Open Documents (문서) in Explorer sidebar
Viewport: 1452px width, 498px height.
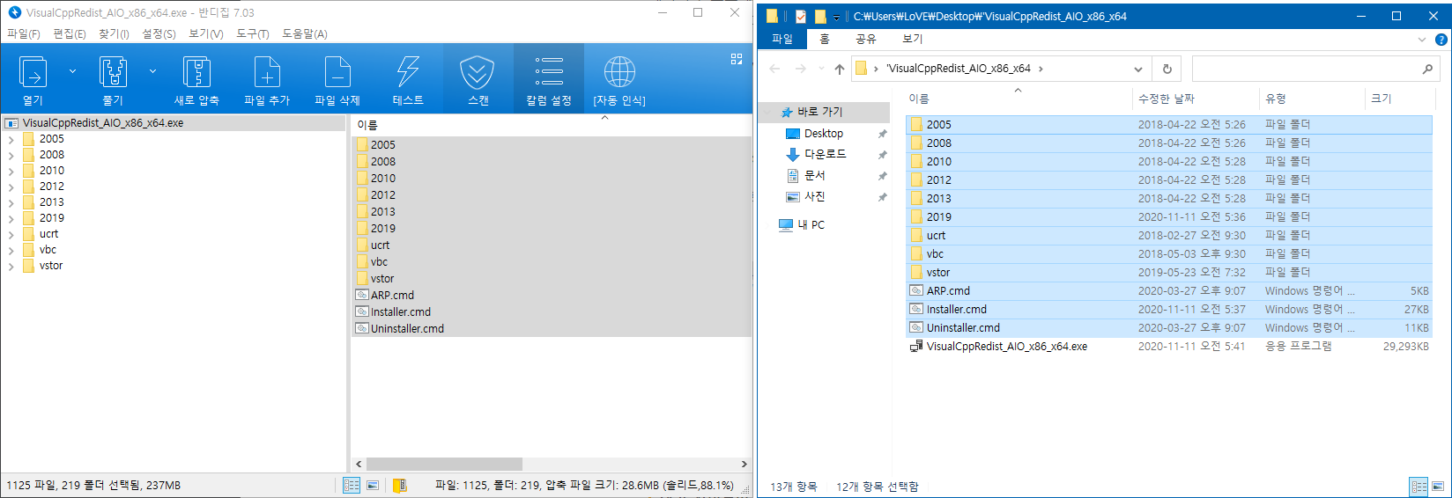(815, 175)
